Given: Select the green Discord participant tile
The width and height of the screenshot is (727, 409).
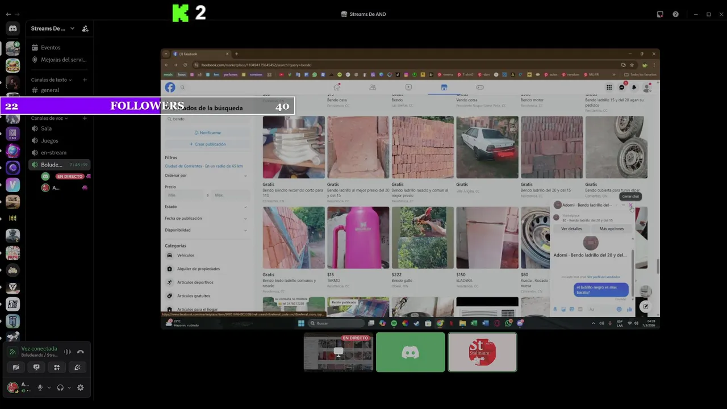Looking at the screenshot, I should 411,352.
